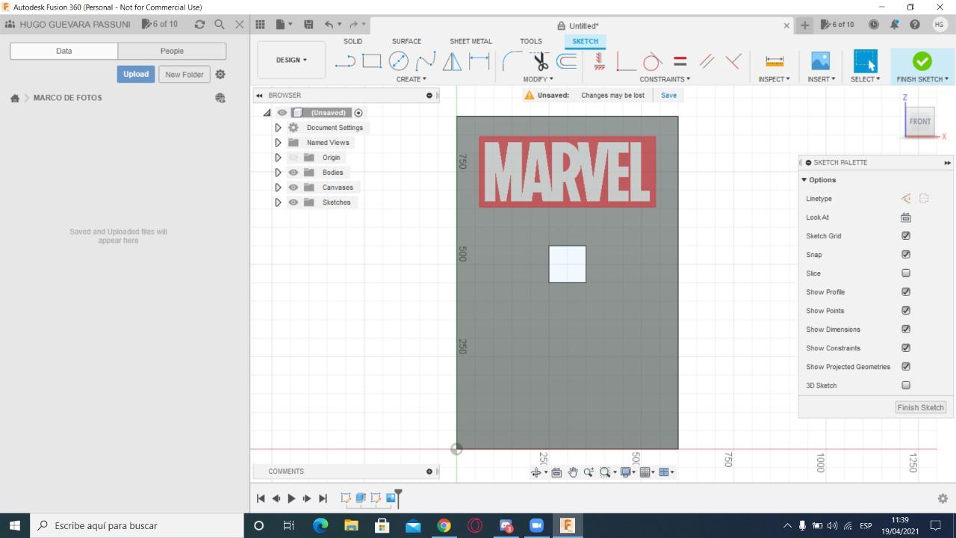Open the data panel grid icon

pyautogui.click(x=260, y=25)
